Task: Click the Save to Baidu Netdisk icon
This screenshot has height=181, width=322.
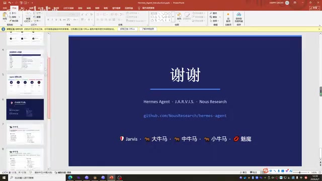Action: (238, 15)
